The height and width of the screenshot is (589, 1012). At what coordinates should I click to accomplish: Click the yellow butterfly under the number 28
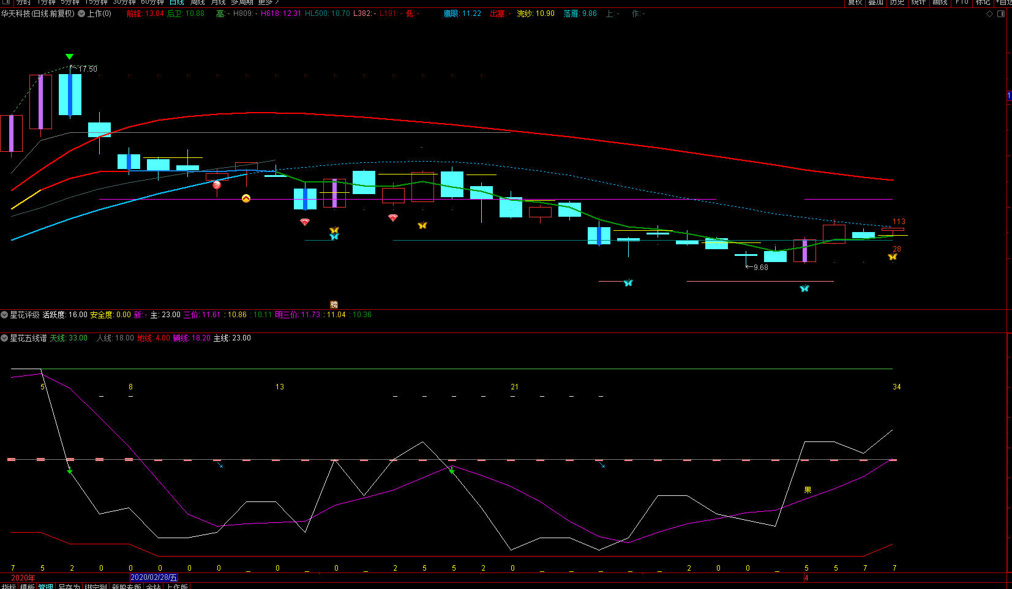pyautogui.click(x=893, y=257)
